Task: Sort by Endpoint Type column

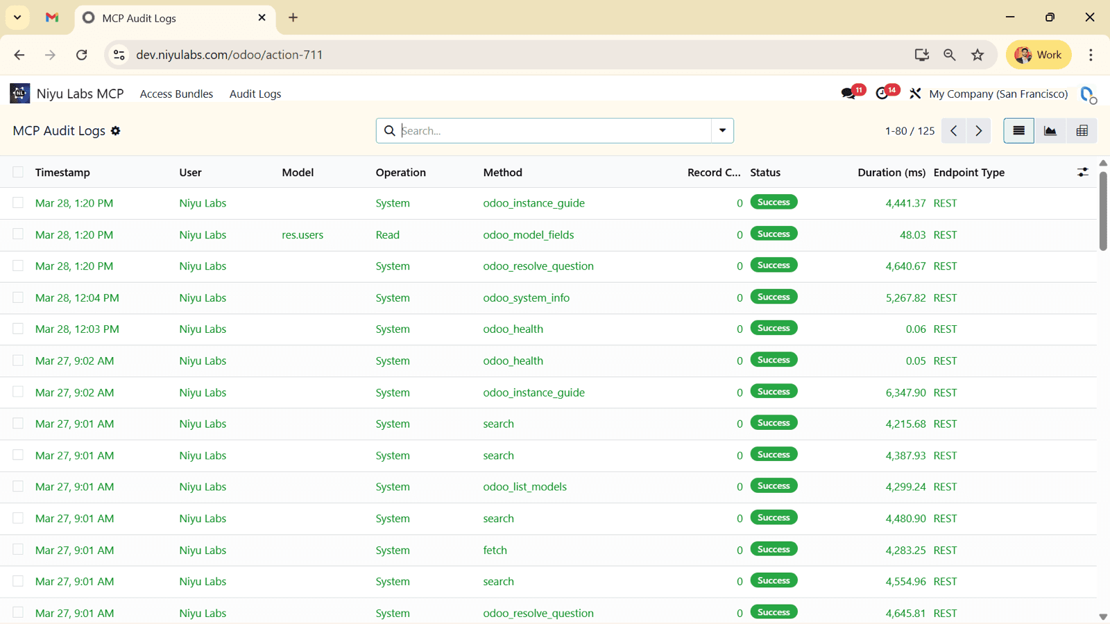Action: pos(969,172)
